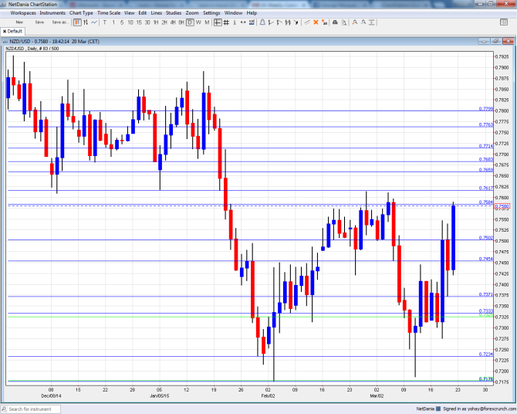
Task: Open the Help menu
Action: click(x=252, y=13)
